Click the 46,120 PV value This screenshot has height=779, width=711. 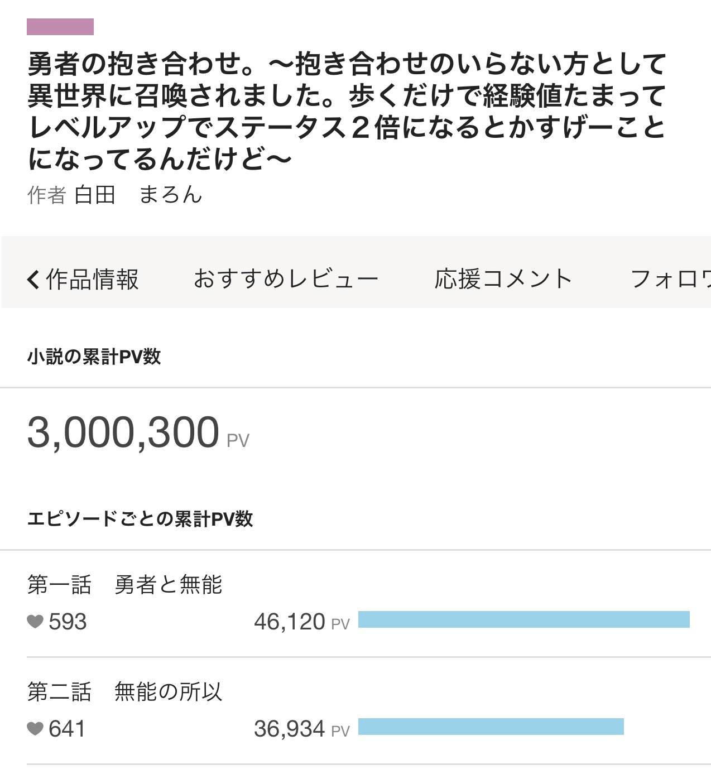(x=289, y=622)
